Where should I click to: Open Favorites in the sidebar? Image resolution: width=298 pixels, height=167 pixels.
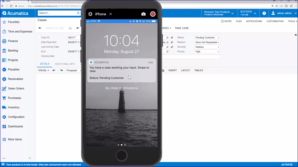coord(13,22)
